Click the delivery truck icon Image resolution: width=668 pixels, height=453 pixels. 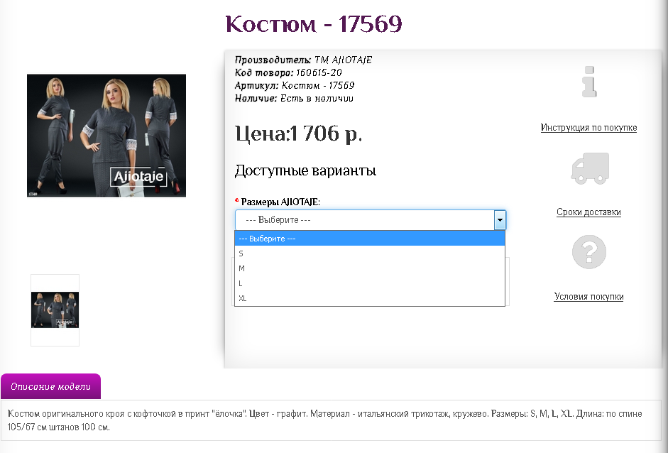pyautogui.click(x=590, y=168)
